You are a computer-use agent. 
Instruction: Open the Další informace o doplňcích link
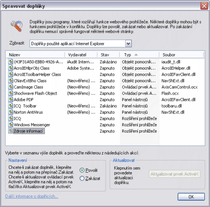(x=31, y=197)
